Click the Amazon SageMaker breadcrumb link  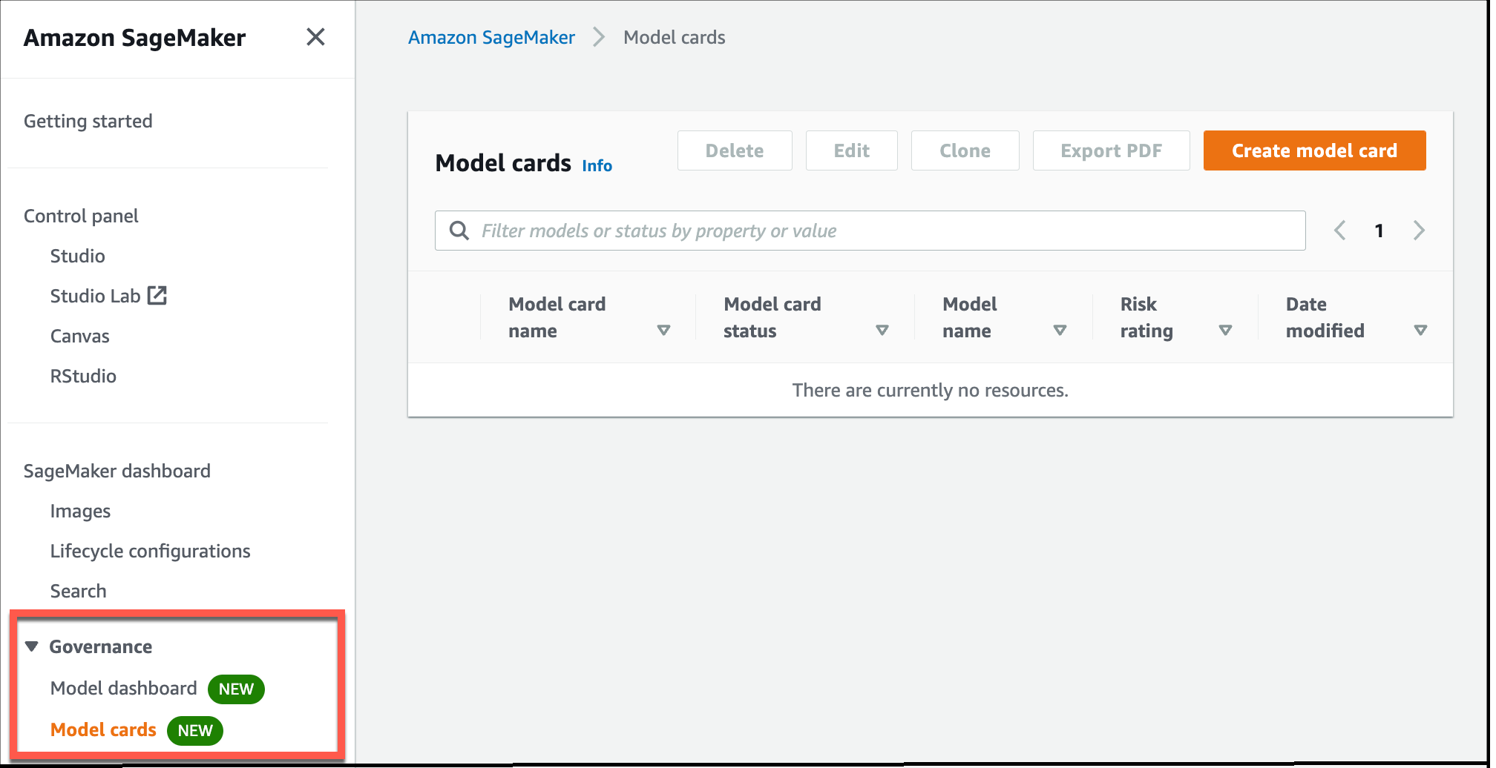491,38
